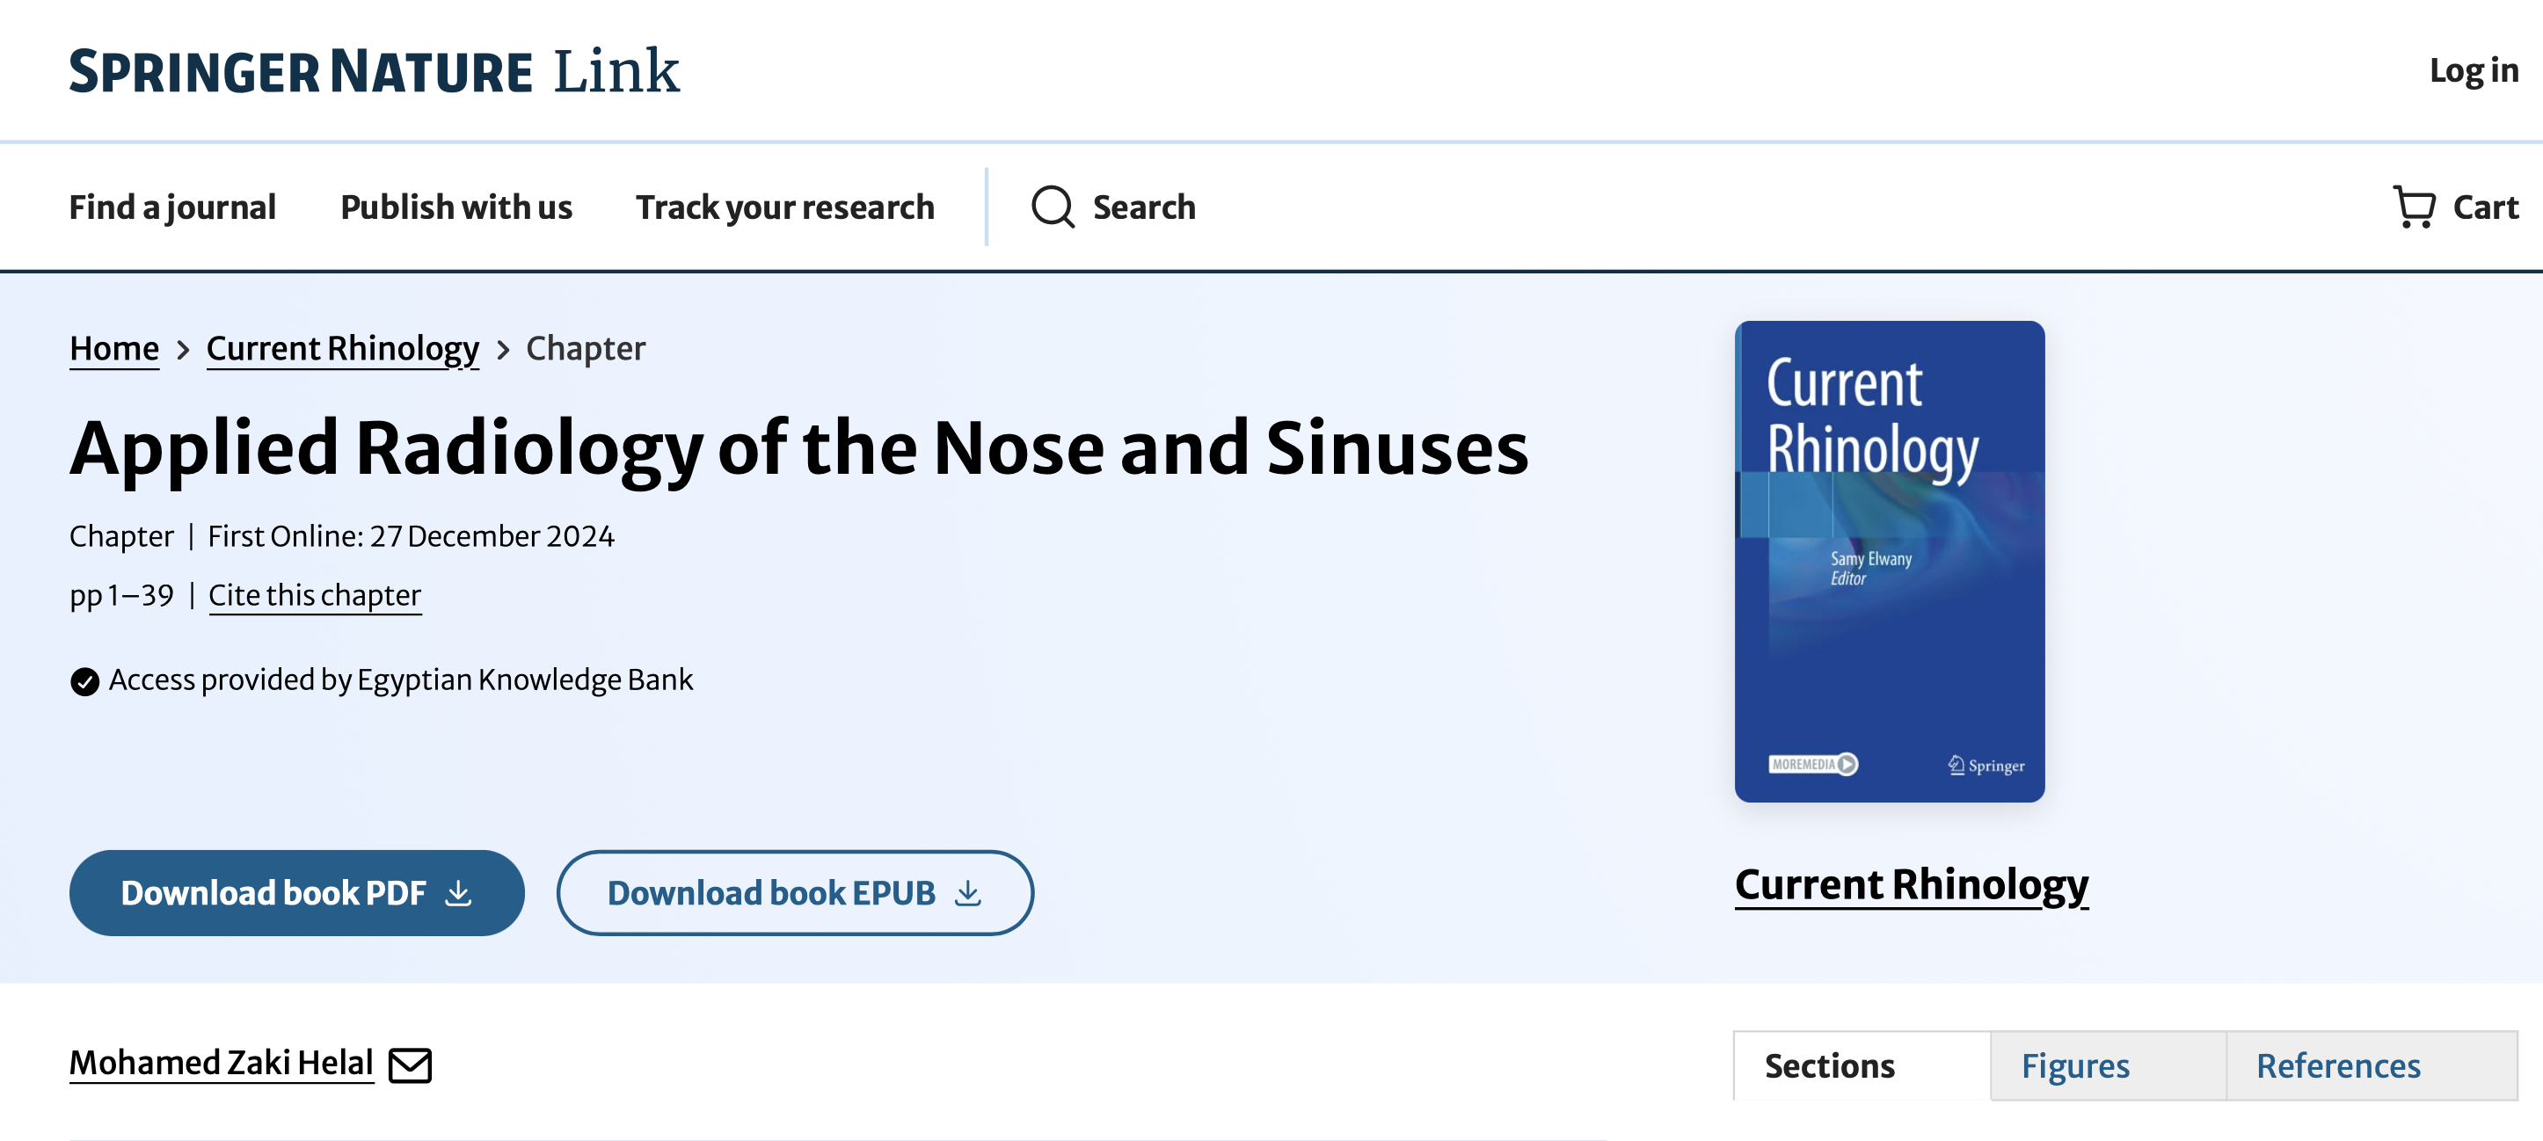Viewport: 2543px width, 1141px height.
Task: Click the Current Rhinology book cover thumbnail
Action: [1890, 562]
